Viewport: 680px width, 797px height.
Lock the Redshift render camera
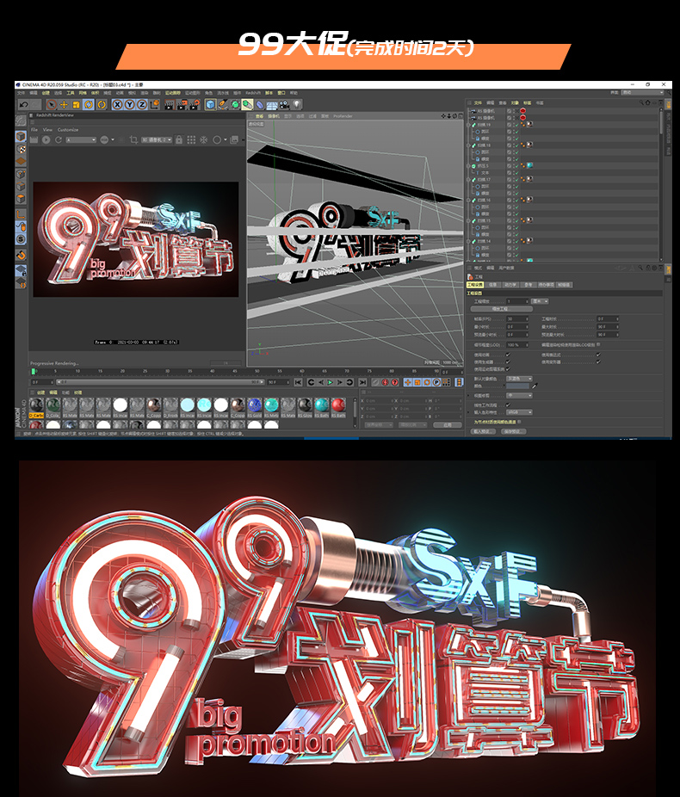coord(179,139)
